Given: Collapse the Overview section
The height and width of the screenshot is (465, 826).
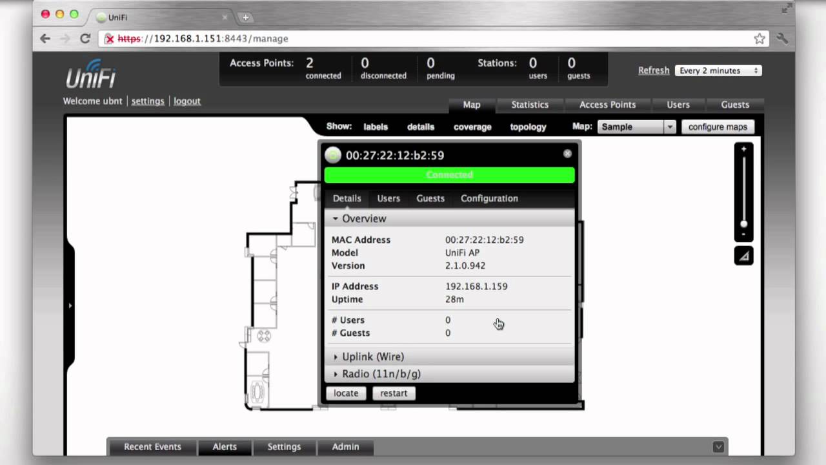Looking at the screenshot, I should click(x=449, y=218).
